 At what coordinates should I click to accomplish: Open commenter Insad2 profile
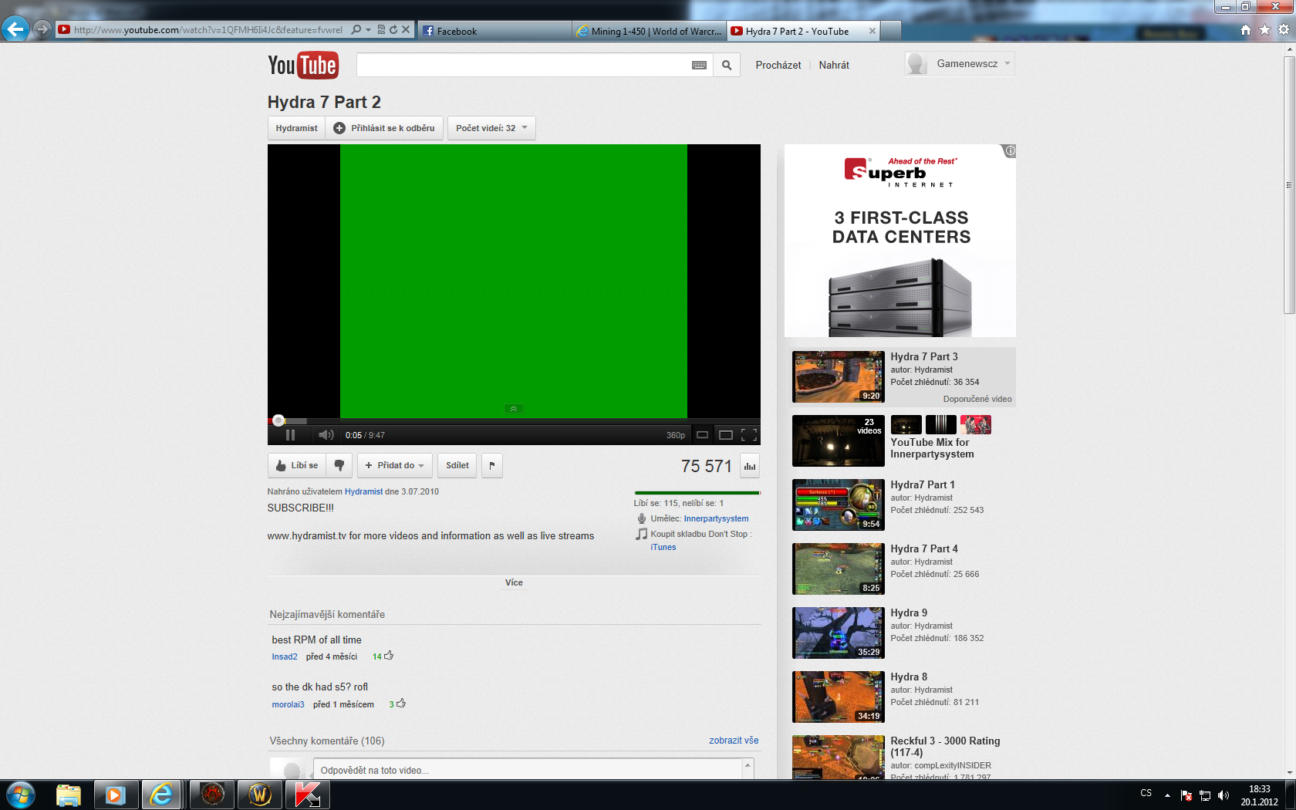click(285, 657)
